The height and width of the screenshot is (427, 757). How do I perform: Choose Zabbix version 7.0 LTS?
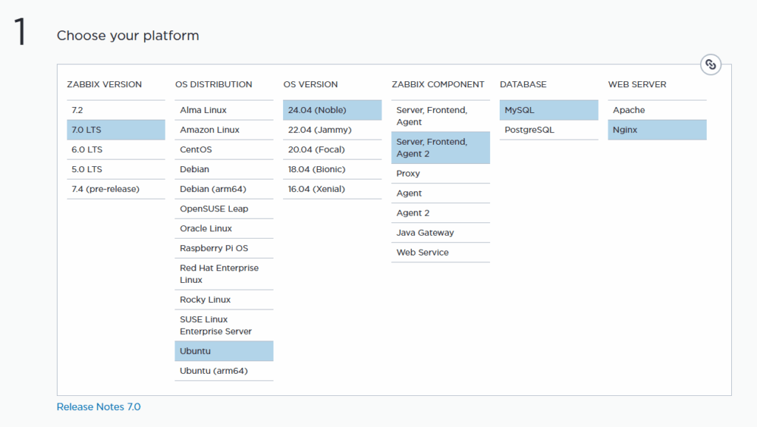click(116, 130)
